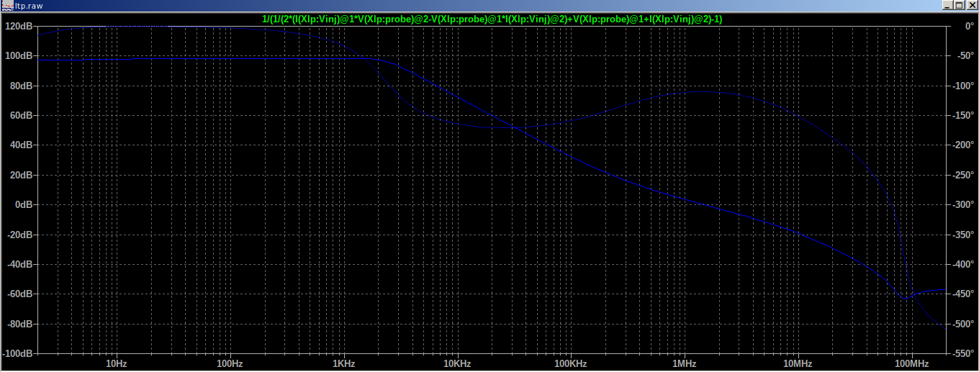
Task: Click the 10Hz label on the frequency axis
Action: (x=116, y=364)
